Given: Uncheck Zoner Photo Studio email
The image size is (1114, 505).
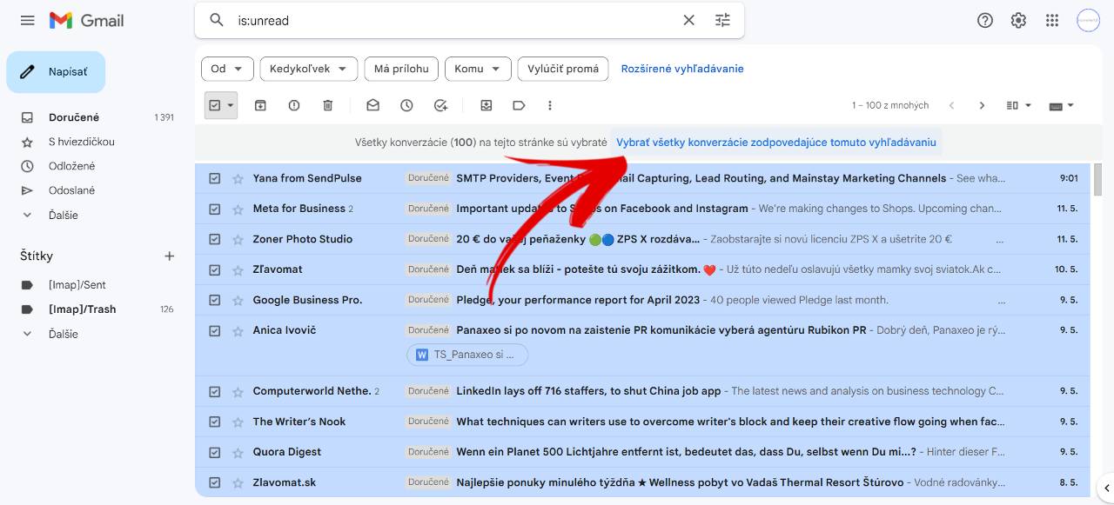Looking at the screenshot, I should point(214,239).
